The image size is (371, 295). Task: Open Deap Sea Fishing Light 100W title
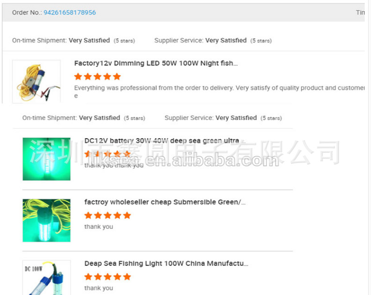pos(166,264)
